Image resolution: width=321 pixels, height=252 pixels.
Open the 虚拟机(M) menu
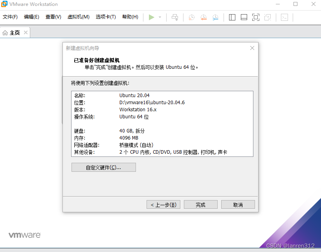click(x=79, y=17)
